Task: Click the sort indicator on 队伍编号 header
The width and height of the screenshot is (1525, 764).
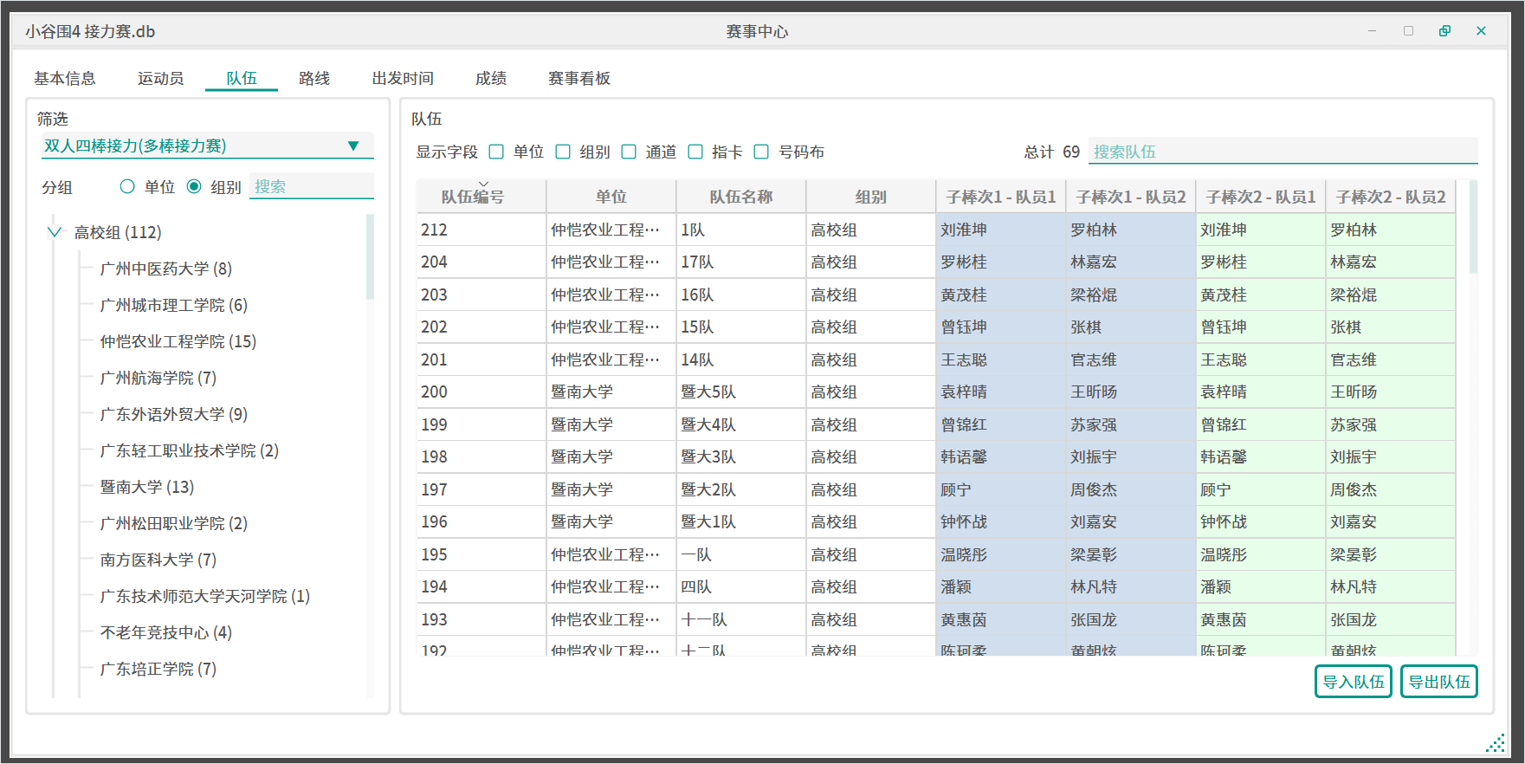Action: (x=483, y=184)
